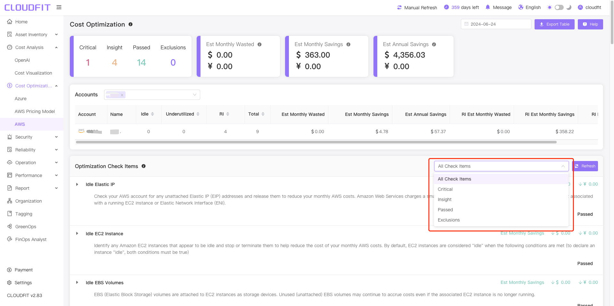Expand the Asset Inventory menu
The image size is (614, 306).
(x=56, y=35)
